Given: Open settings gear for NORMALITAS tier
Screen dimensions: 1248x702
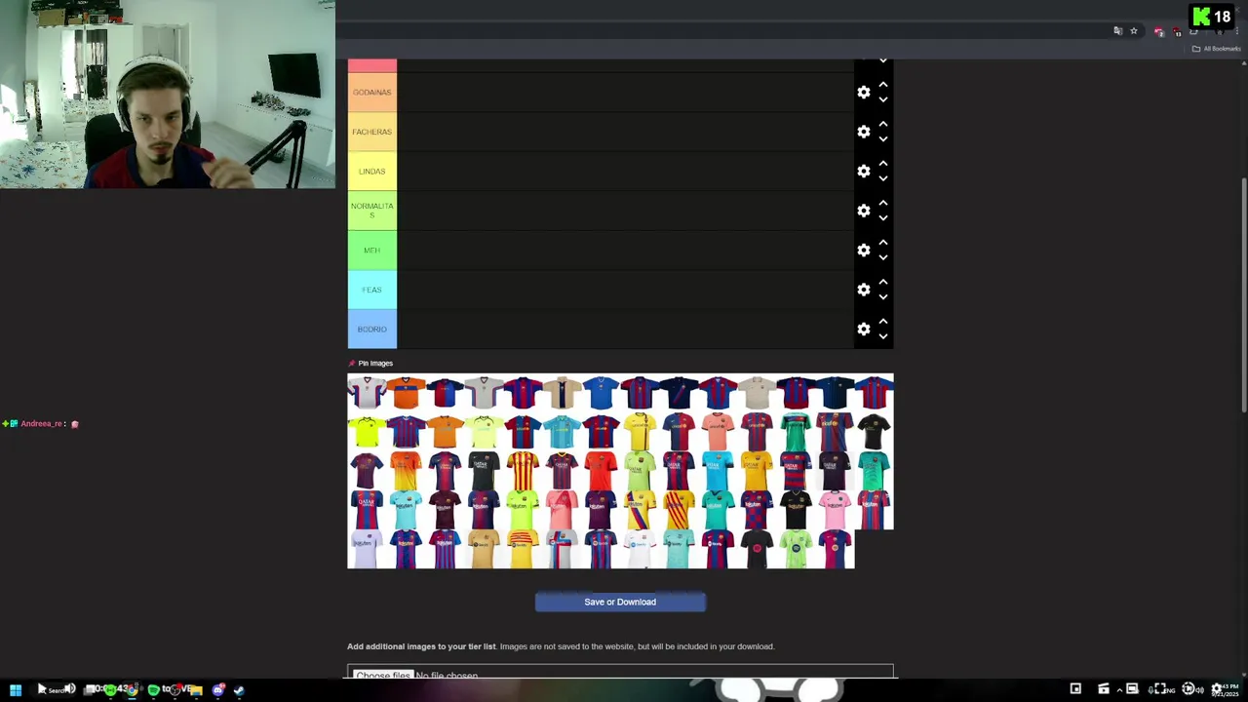Looking at the screenshot, I should [x=864, y=211].
